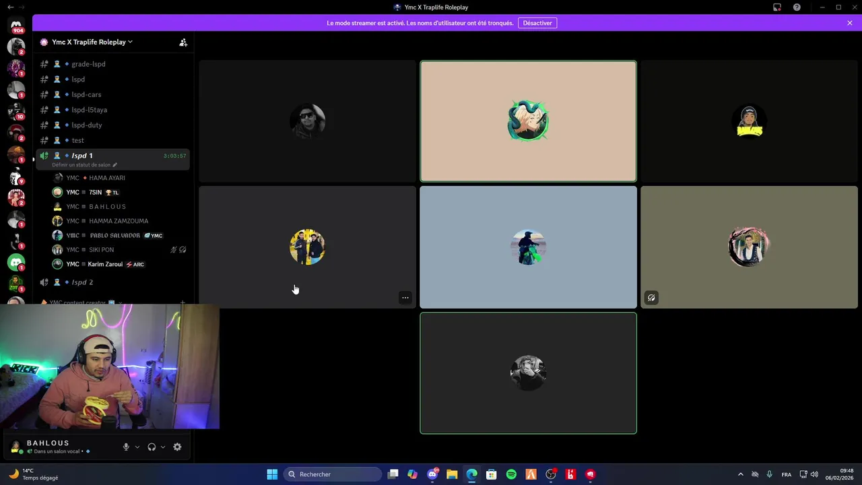
Task: Click the 3:03:57 call timer
Action: click(174, 156)
